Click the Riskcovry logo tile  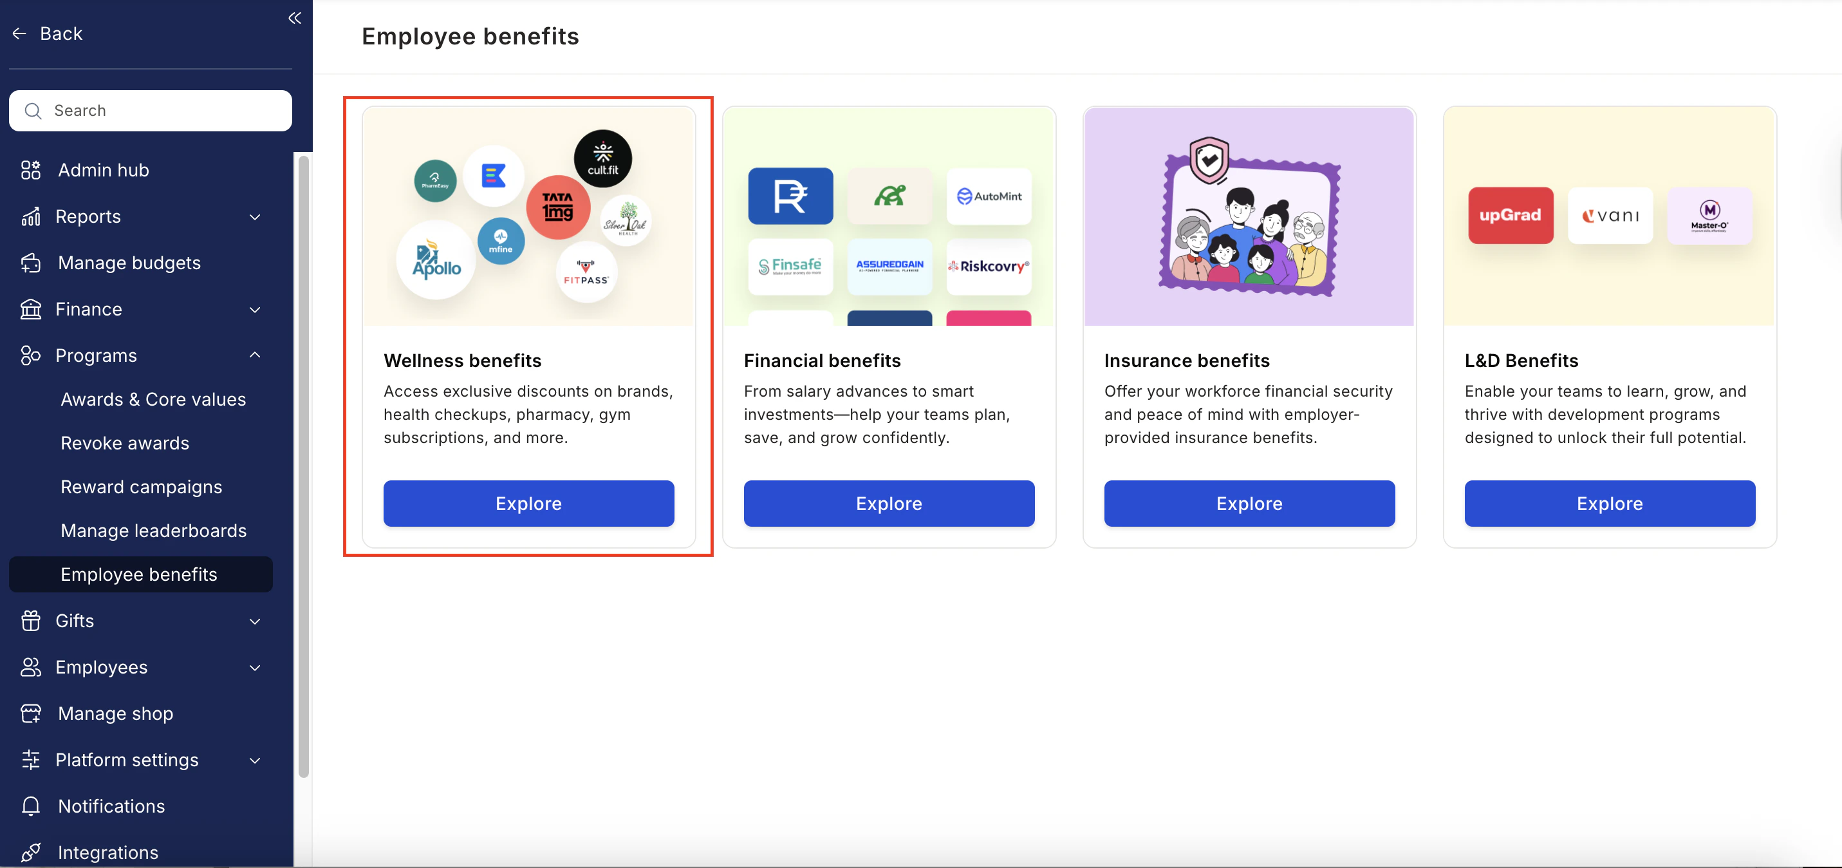click(989, 267)
